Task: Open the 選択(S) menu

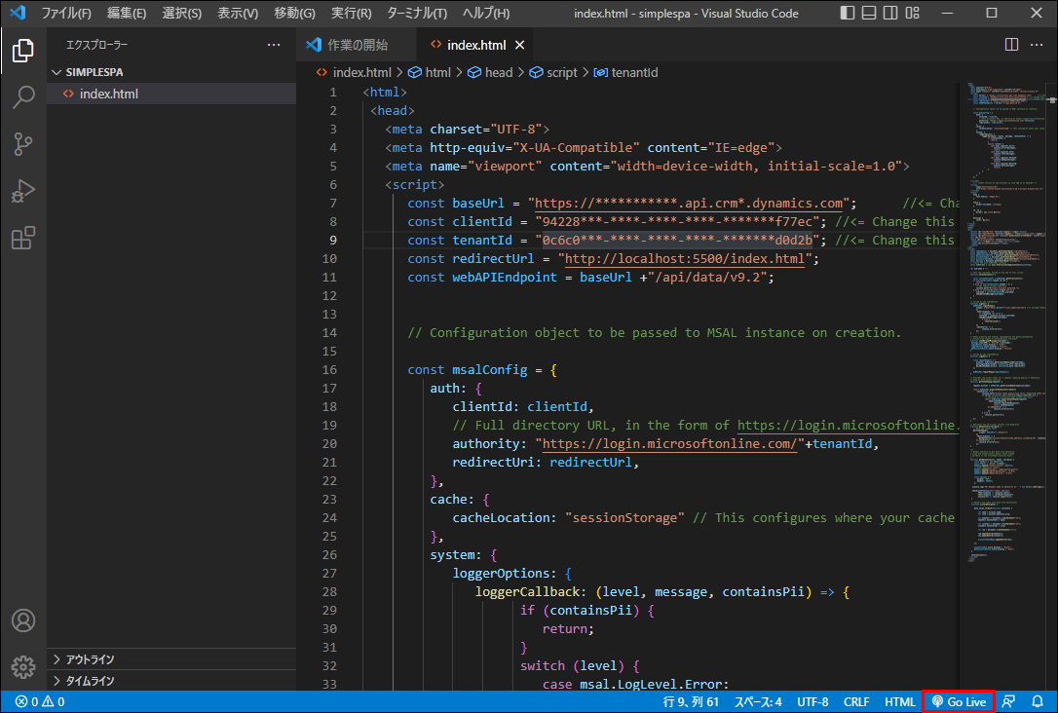Action: [x=181, y=13]
